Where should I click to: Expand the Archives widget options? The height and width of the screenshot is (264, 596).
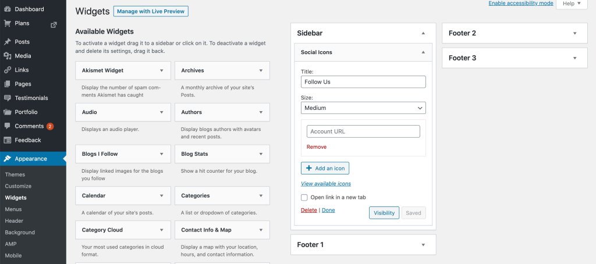[x=261, y=70]
